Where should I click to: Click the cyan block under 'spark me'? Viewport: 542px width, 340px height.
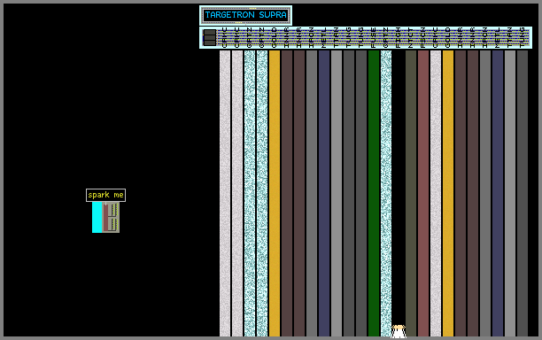coord(97,217)
